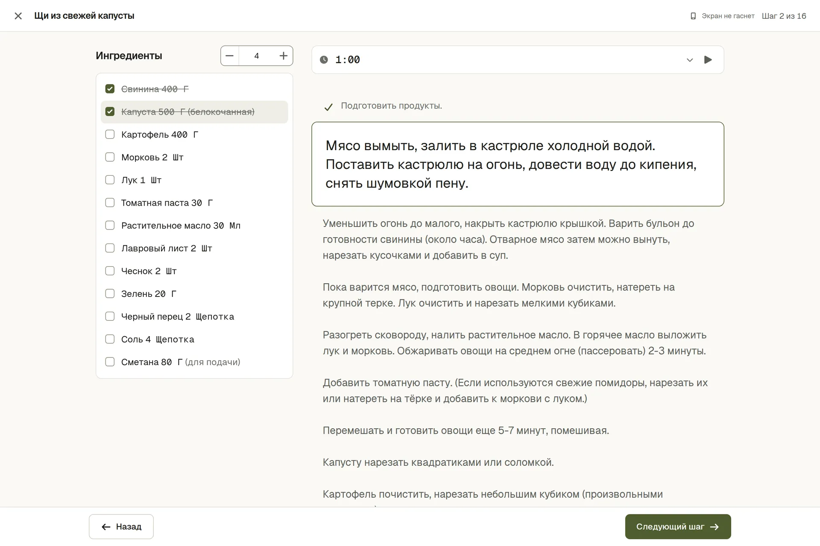Click the current step Мясо вымыть card

tap(518, 164)
